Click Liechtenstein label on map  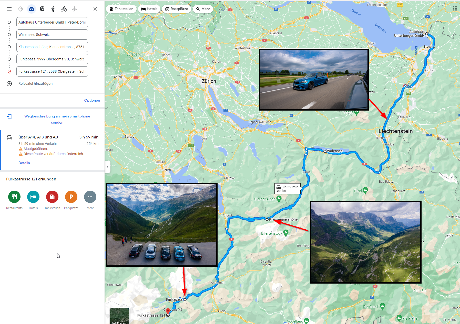coord(396,131)
